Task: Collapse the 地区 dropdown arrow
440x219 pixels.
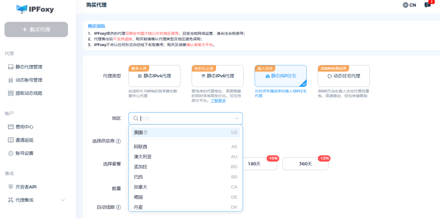Action: click(236, 118)
